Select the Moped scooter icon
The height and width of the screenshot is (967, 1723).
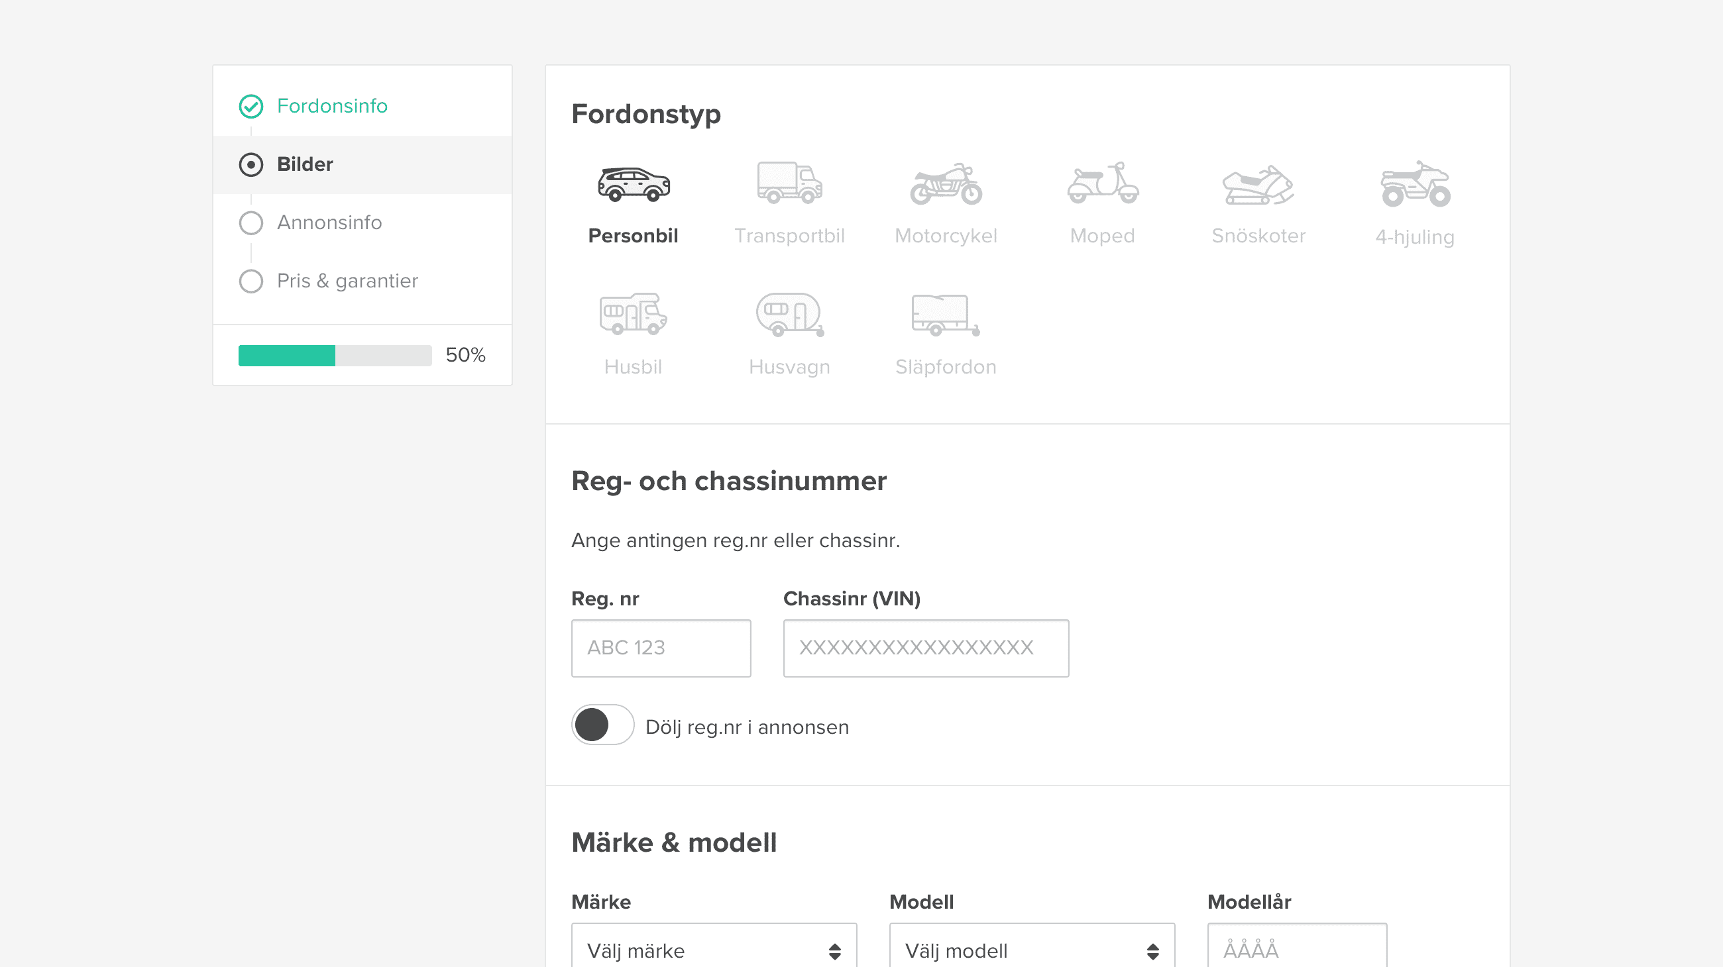(x=1102, y=183)
